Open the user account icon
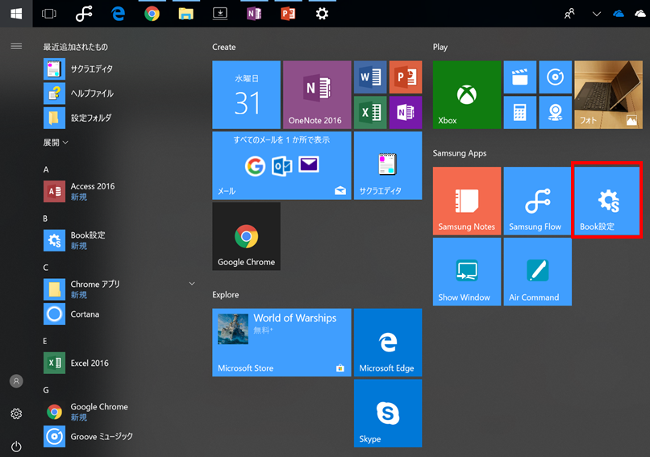The width and height of the screenshot is (650, 457). click(16, 381)
